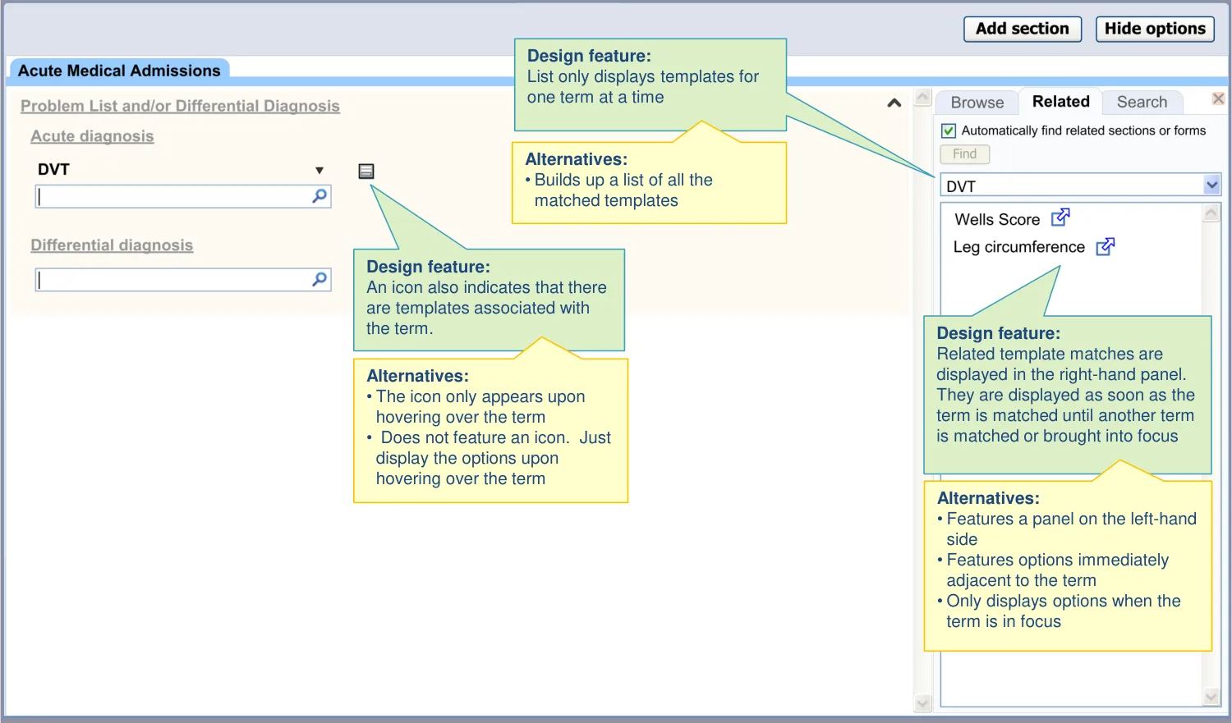Screen dimensions: 1232x723
Task: Select the Acute Medical Admissions tab
Action: coord(119,71)
